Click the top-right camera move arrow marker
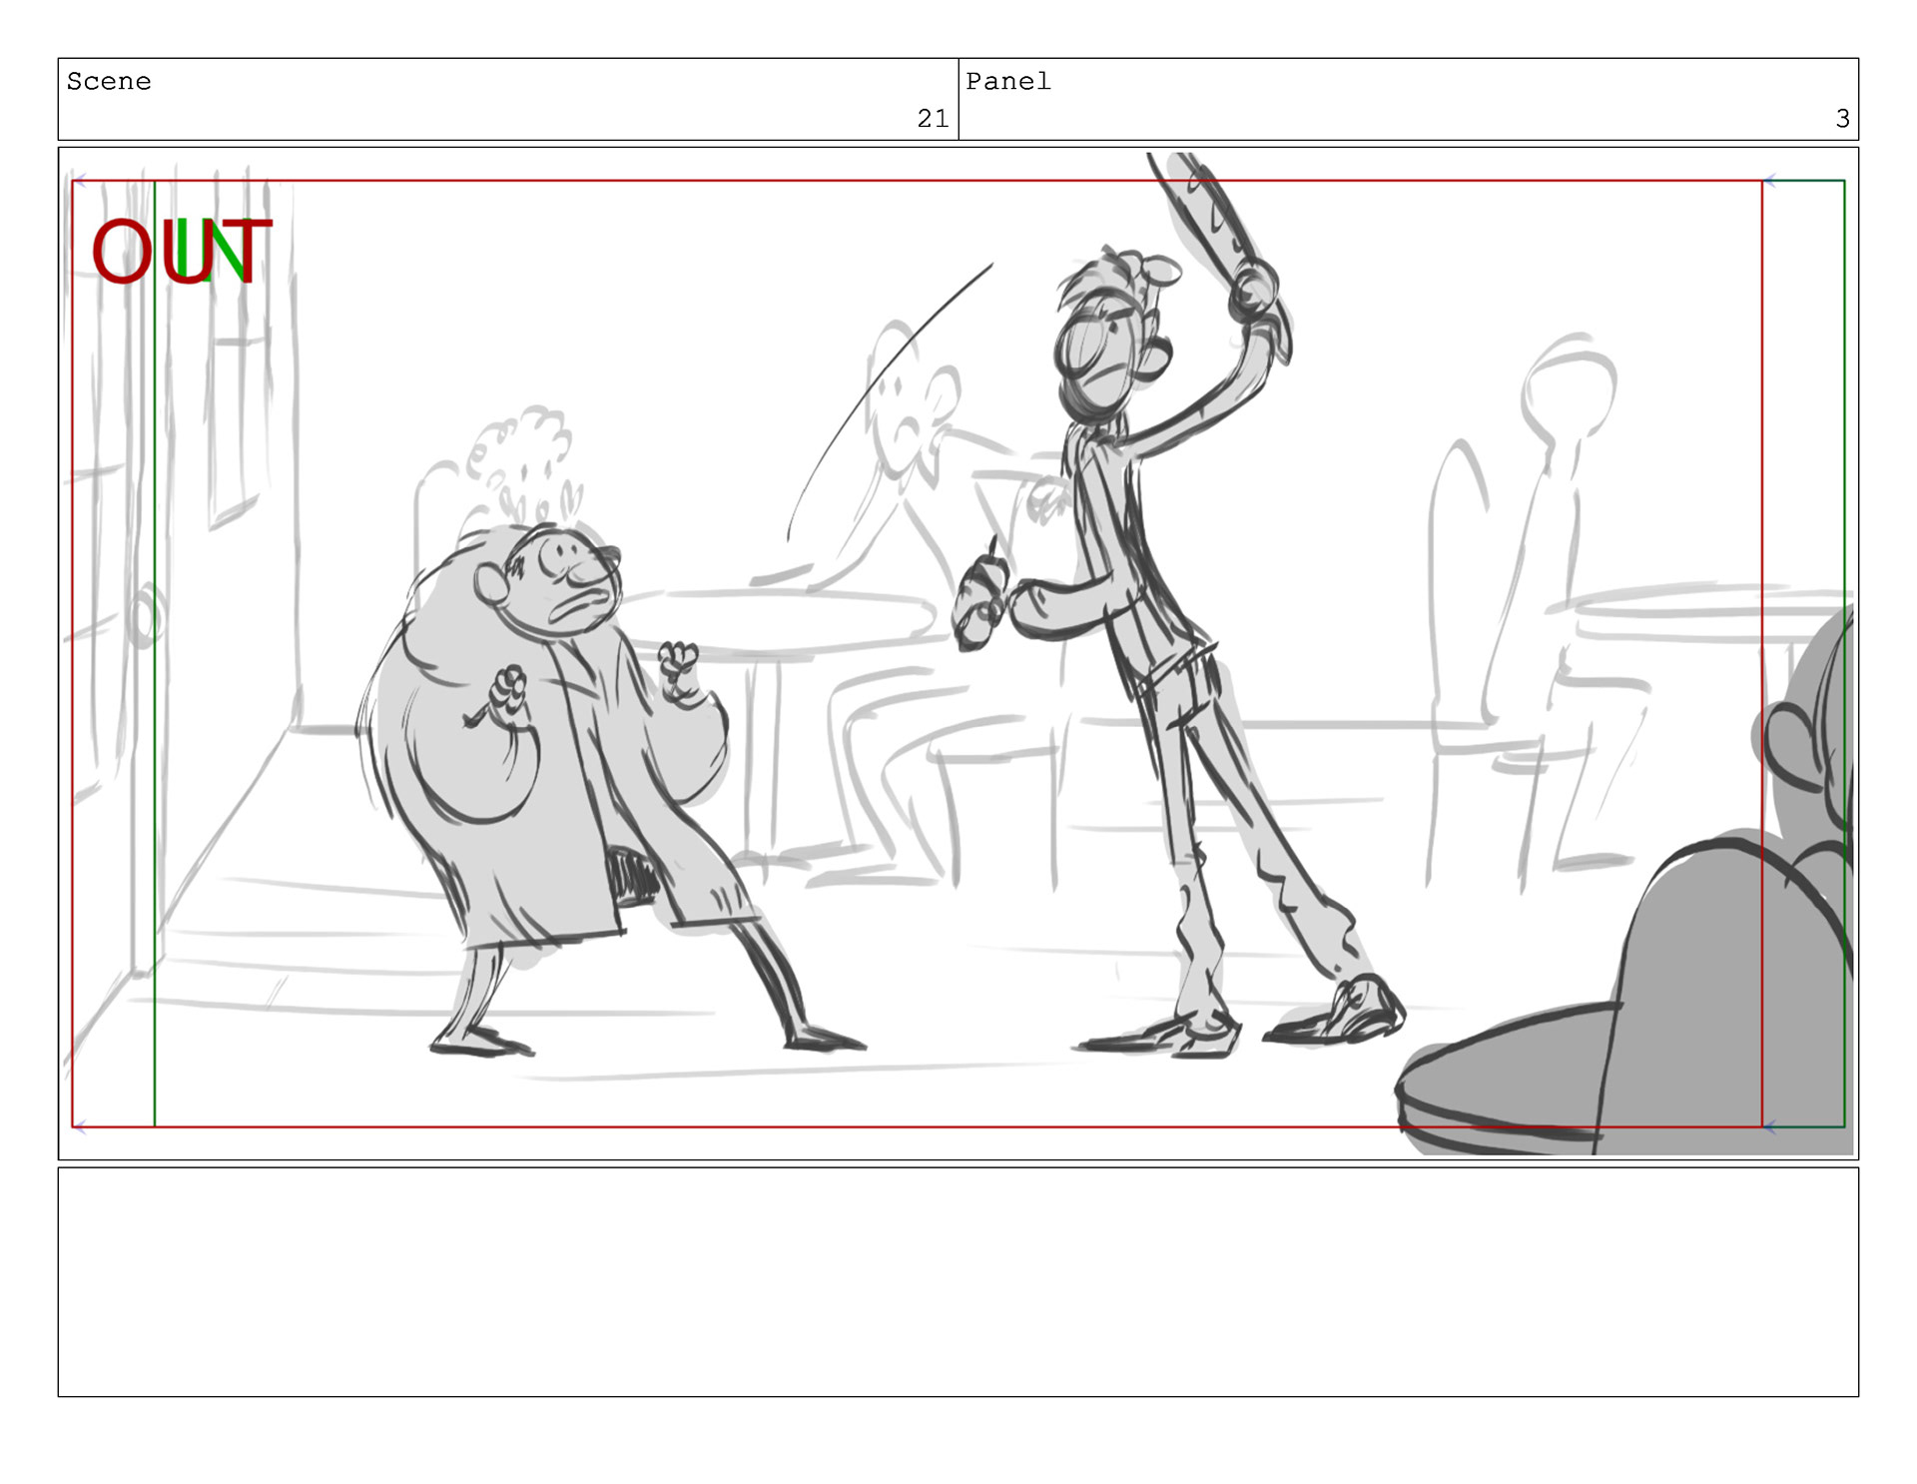1917x1484 pixels. [1769, 181]
